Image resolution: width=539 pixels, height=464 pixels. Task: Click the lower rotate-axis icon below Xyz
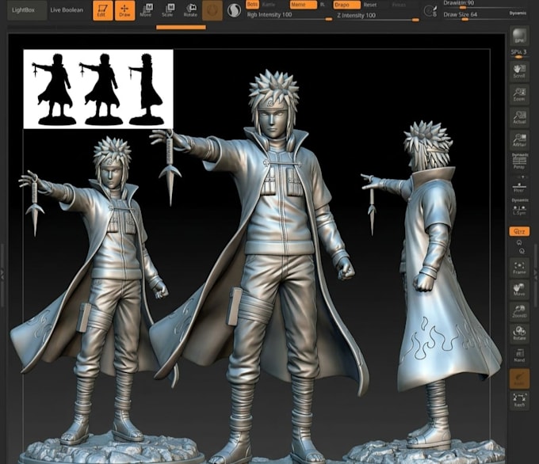click(x=522, y=251)
